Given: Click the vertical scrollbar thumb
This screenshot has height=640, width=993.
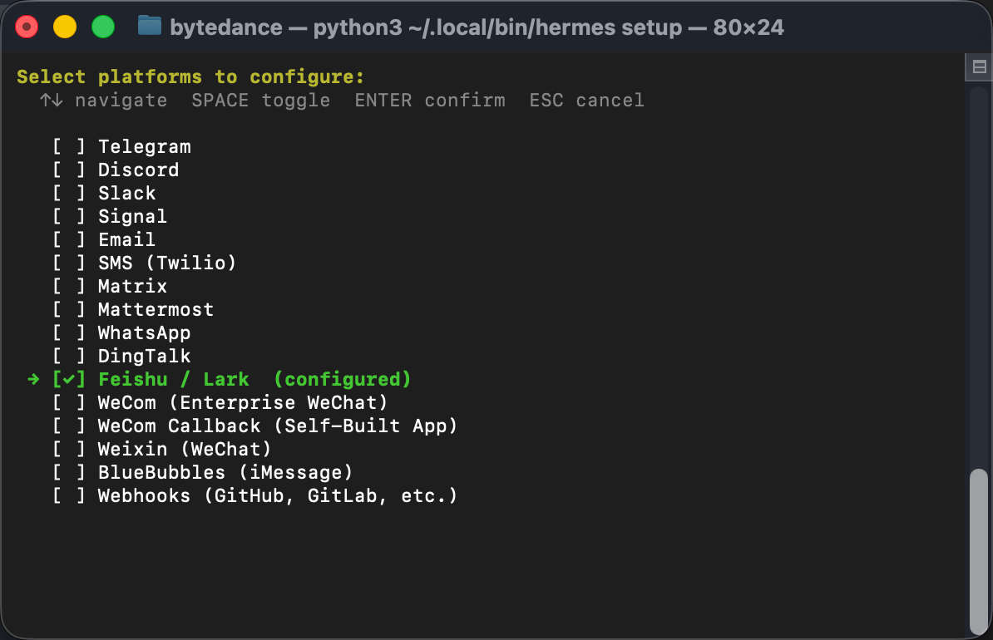Looking at the screenshot, I should coord(979,549).
